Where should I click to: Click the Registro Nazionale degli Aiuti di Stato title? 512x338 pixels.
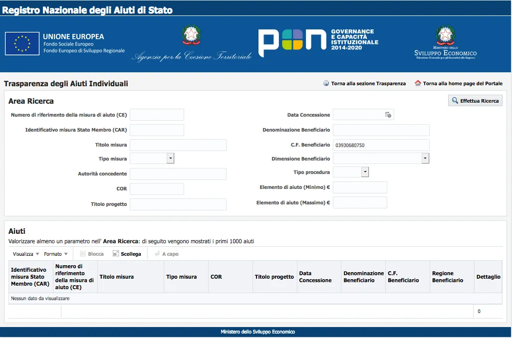point(87,10)
